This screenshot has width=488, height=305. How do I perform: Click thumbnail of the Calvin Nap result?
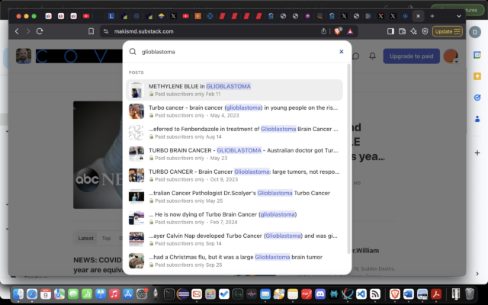coord(136,239)
